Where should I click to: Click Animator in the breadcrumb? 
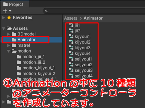(x=93, y=18)
